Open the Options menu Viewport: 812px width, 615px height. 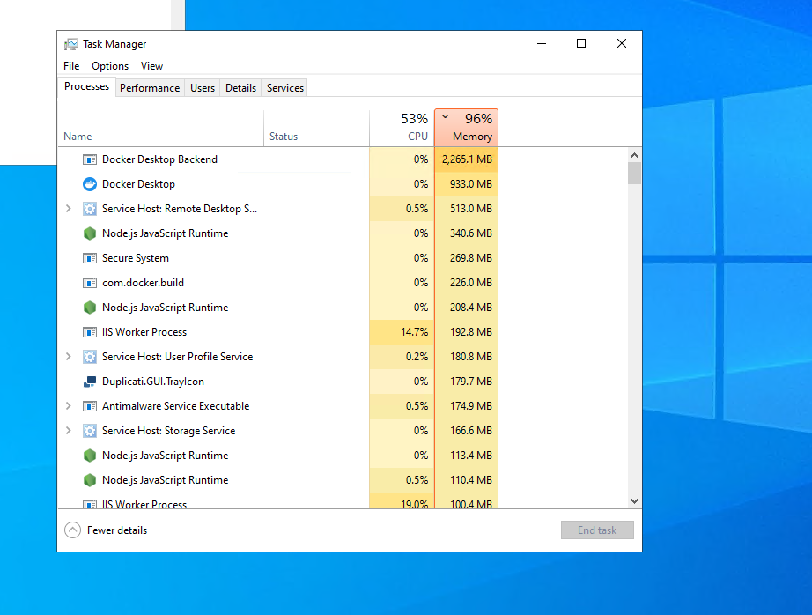(110, 66)
